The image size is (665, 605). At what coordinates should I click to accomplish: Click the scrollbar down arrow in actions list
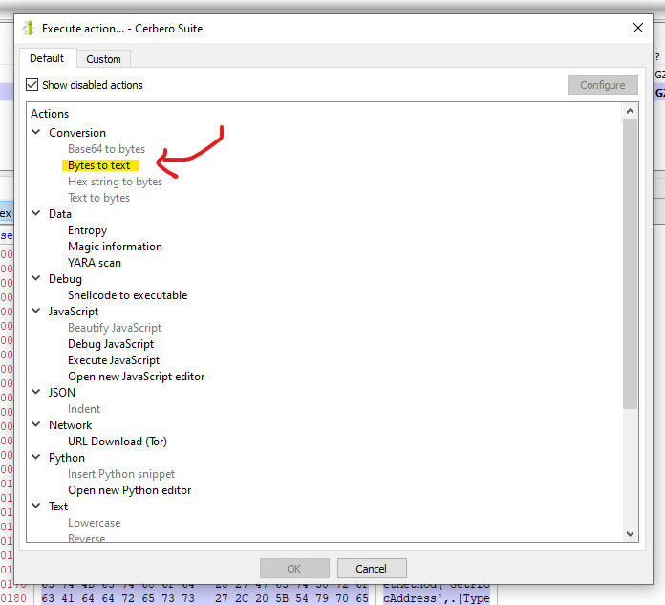(x=630, y=534)
